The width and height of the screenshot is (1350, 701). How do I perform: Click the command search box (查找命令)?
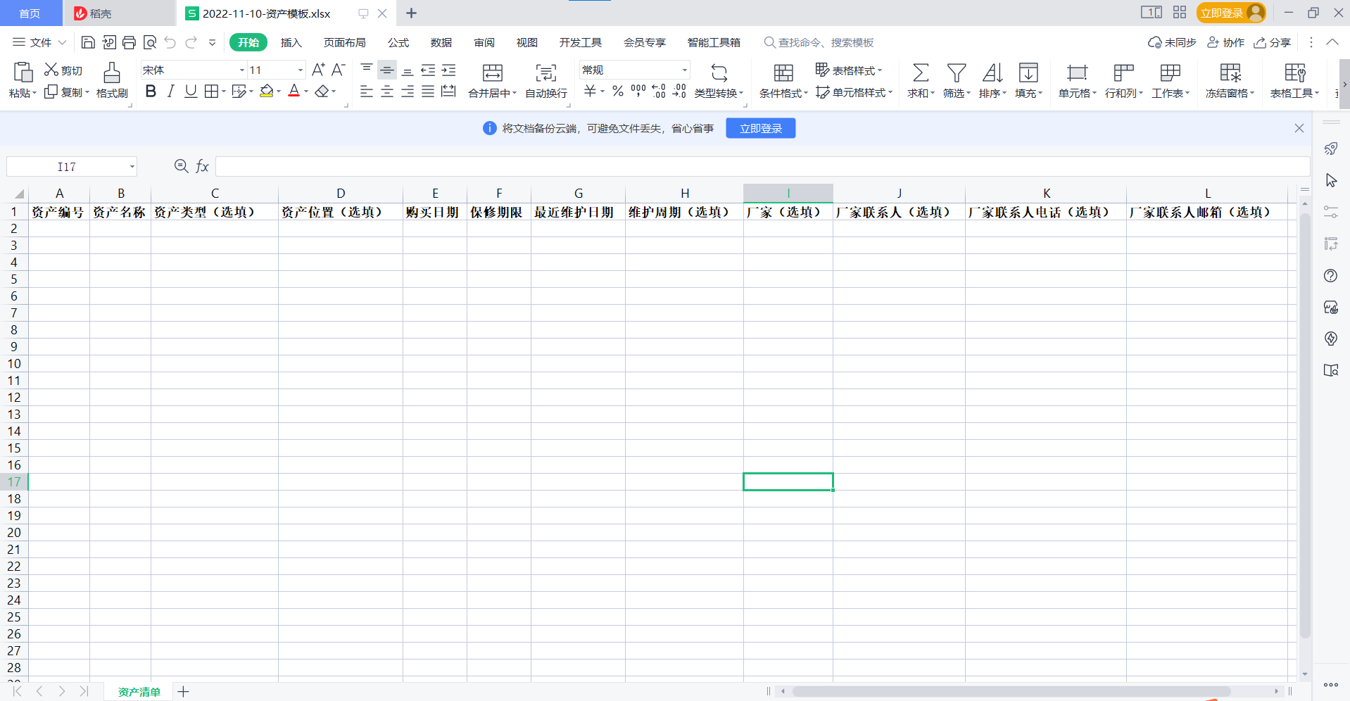click(x=819, y=42)
